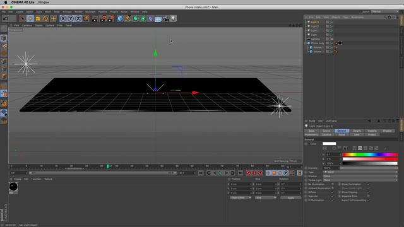Click Render to Picture Viewer clapperboard
Image resolution: width=404 pixels, height=227 pixels.
[x=103, y=18]
